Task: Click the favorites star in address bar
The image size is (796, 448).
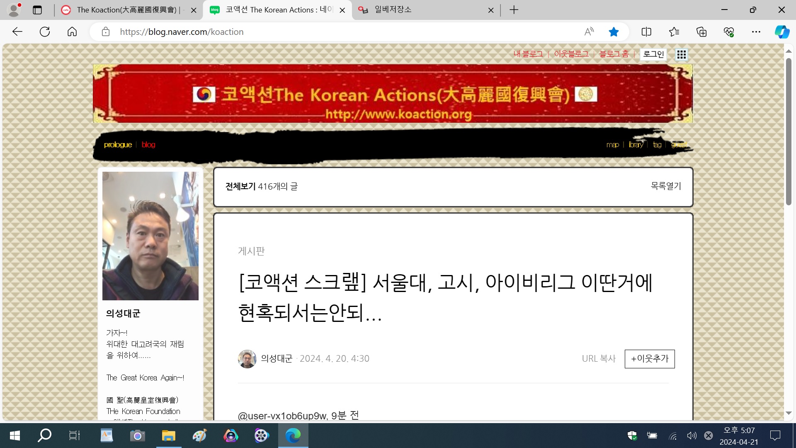Action: coord(614,32)
